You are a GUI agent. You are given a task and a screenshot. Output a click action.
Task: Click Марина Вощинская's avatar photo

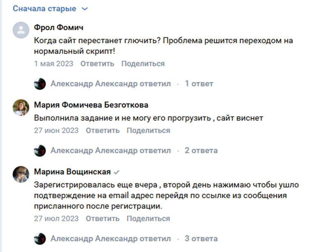click(x=21, y=174)
